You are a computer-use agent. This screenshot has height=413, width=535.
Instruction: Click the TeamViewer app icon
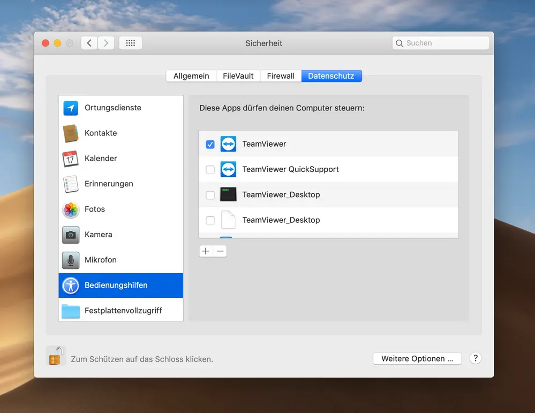tap(228, 144)
